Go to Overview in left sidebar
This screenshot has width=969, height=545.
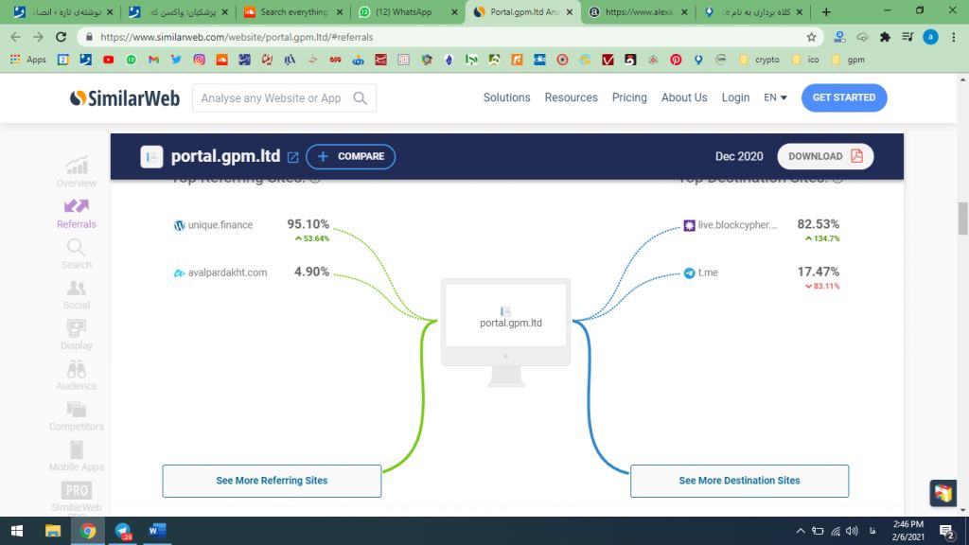coord(76,171)
